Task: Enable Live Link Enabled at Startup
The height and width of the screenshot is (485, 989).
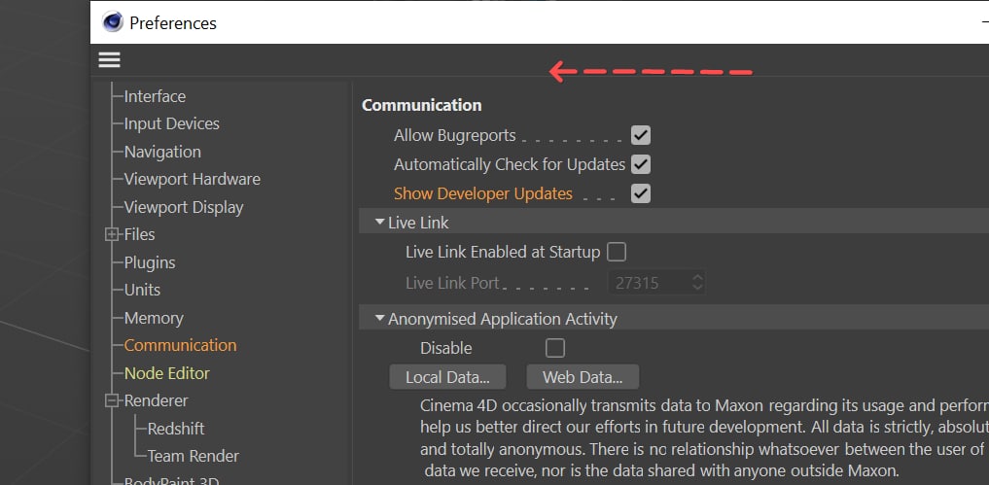Action: [617, 253]
